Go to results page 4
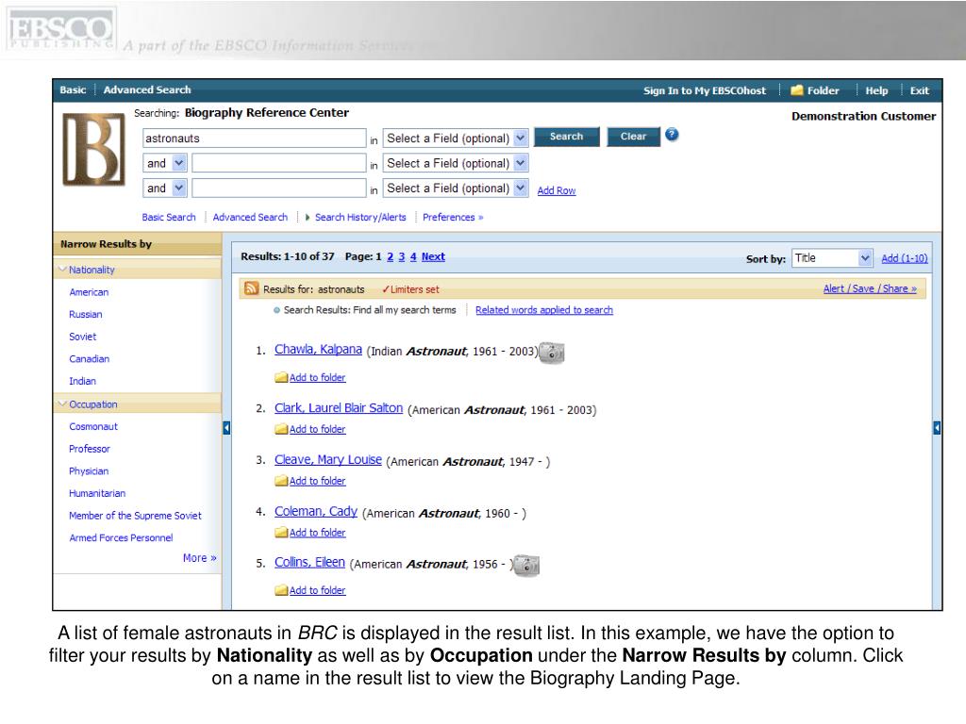The image size is (966, 724). [x=413, y=256]
